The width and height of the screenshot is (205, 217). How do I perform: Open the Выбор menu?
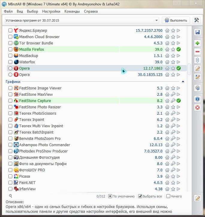coord(32,11)
